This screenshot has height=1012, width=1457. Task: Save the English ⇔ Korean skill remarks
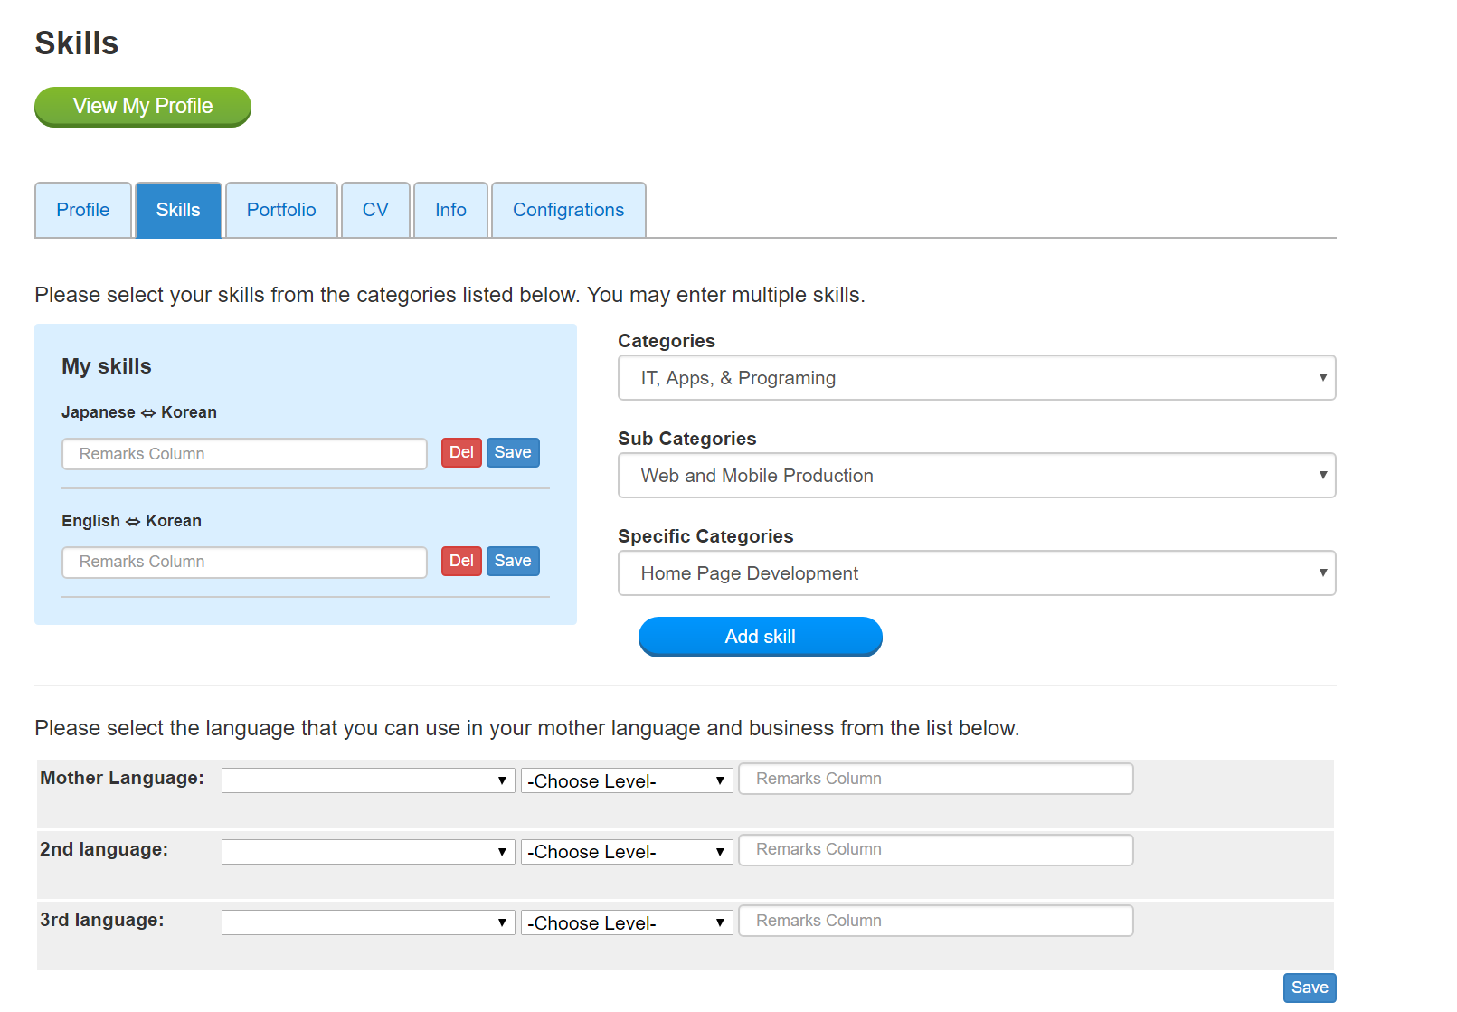[513, 561]
